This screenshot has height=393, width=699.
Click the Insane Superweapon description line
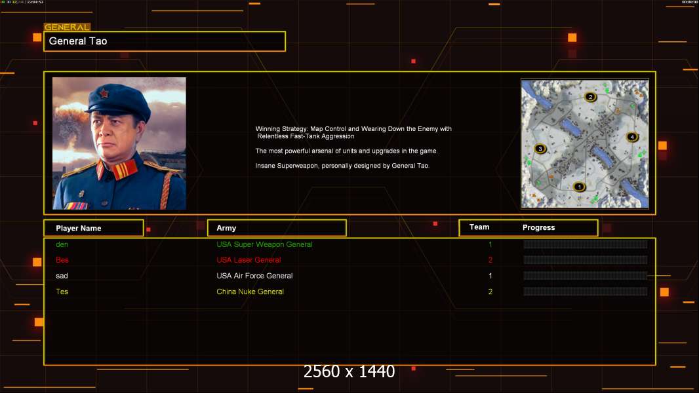pyautogui.click(x=342, y=166)
